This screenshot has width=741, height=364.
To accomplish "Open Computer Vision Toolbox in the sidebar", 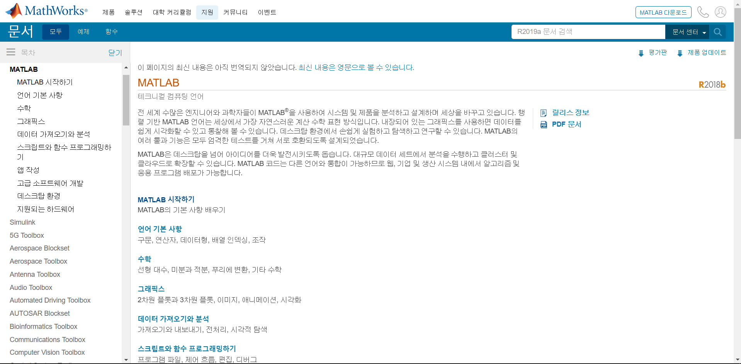I will [x=47, y=352].
